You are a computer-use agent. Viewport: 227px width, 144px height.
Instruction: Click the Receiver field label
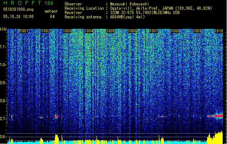tap(73, 13)
